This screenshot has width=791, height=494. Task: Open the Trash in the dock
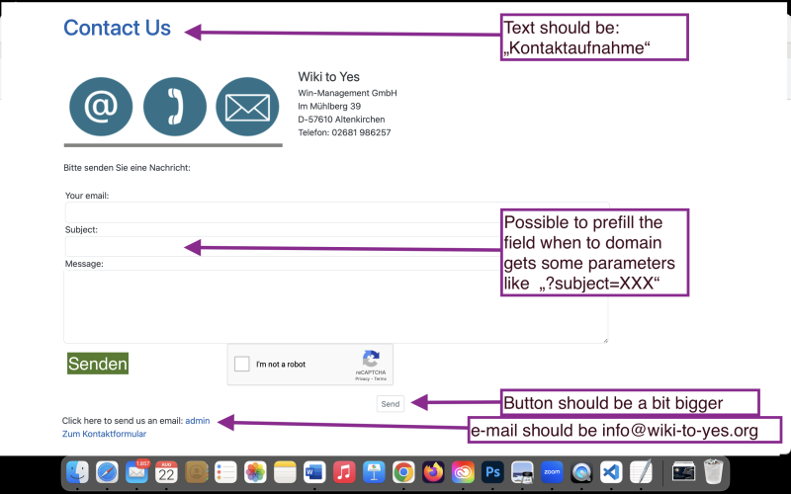point(714,472)
